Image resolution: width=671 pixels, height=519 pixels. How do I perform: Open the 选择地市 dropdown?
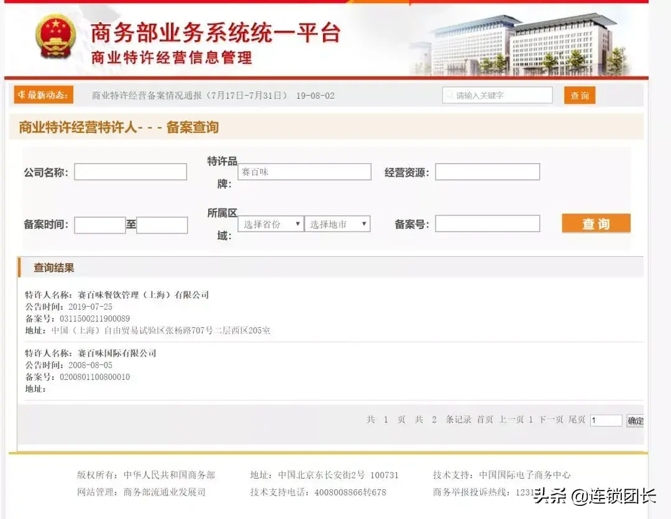click(337, 224)
